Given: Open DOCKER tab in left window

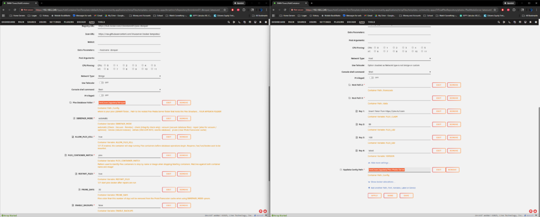Looking at the screenshot, I should (x=82, y=22).
